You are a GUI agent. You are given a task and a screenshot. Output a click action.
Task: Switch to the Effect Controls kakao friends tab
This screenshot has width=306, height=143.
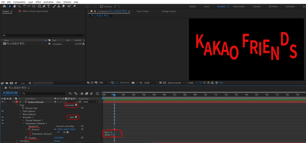click(x=35, y=11)
